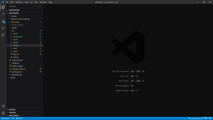This screenshot has width=213, height=120.
Task: Open the package-lock.json file
Action: pyautogui.click(x=25, y=69)
